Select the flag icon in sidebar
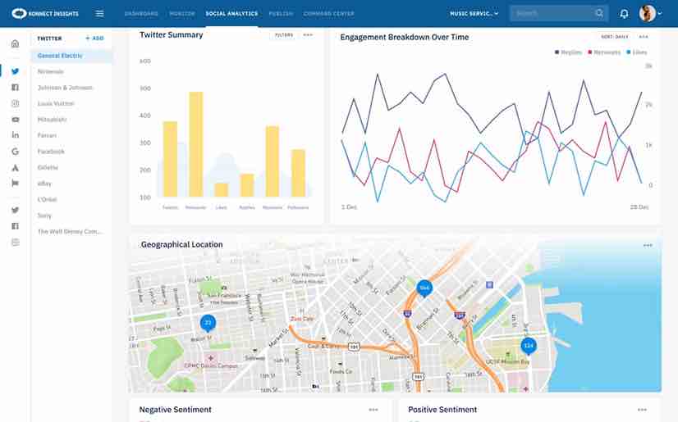The width and height of the screenshot is (678, 422). tap(15, 184)
